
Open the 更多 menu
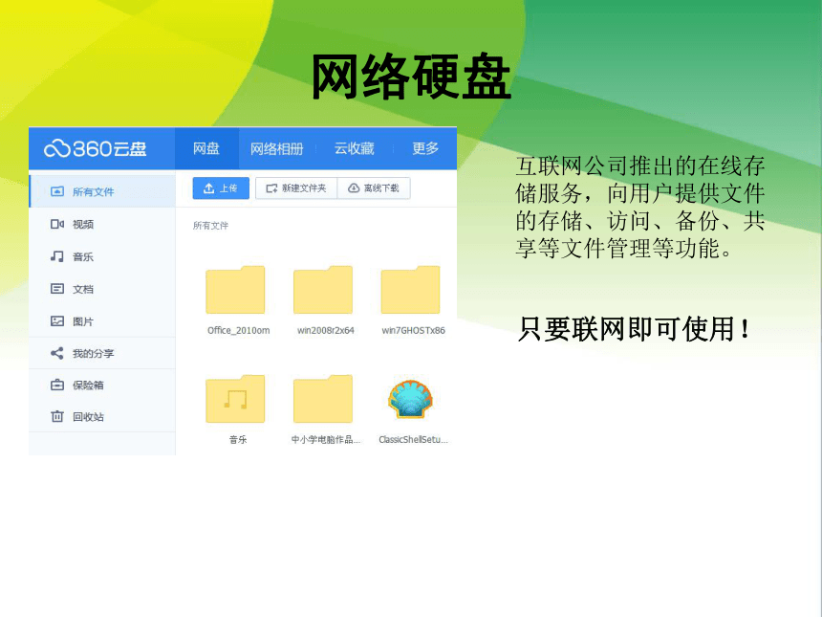[425, 148]
